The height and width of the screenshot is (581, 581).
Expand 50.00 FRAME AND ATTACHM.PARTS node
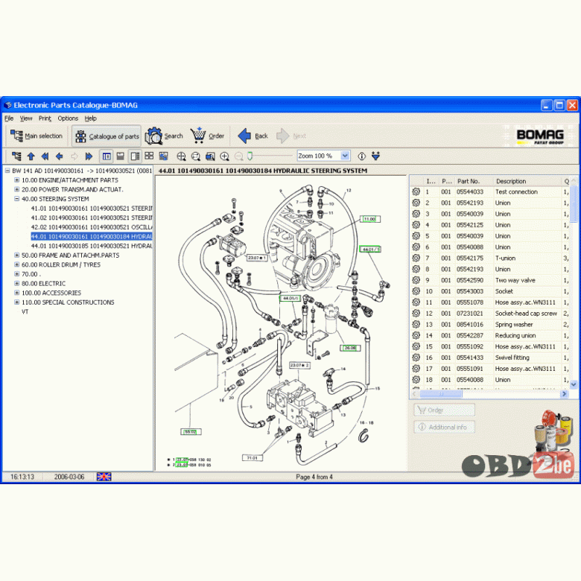click(x=16, y=255)
